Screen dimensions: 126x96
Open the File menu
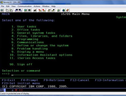[3, 6]
